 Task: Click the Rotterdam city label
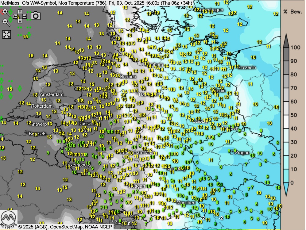click(x=42, y=106)
